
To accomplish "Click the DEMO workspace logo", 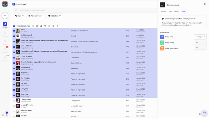I will (5, 4).
